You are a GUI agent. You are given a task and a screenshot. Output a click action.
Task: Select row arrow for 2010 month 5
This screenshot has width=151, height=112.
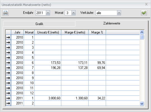pyautogui.click(x=8, y=58)
